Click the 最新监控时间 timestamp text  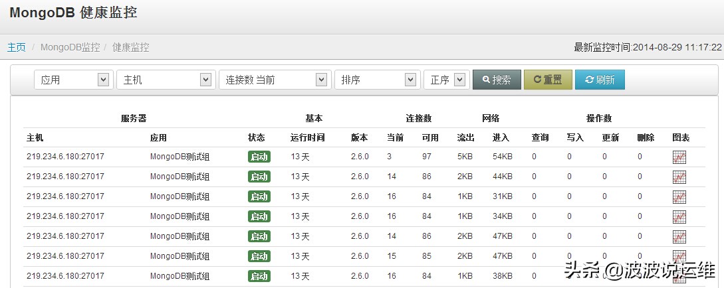(x=648, y=47)
